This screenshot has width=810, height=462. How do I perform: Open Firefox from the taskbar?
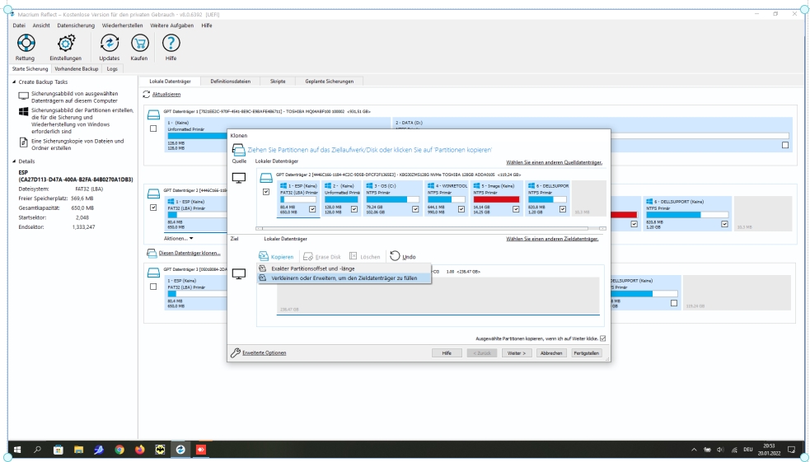coord(139,450)
